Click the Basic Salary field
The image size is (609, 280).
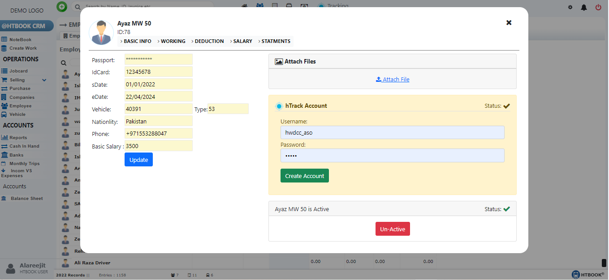tap(158, 146)
